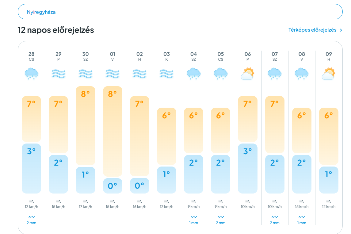Select the partly sunny icon for day 09

[x=328, y=74]
